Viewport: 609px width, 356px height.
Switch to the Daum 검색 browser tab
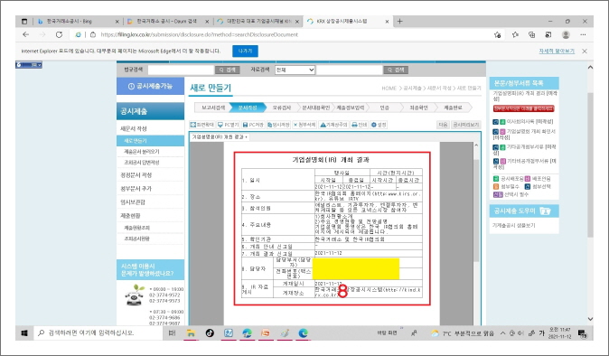(168, 22)
